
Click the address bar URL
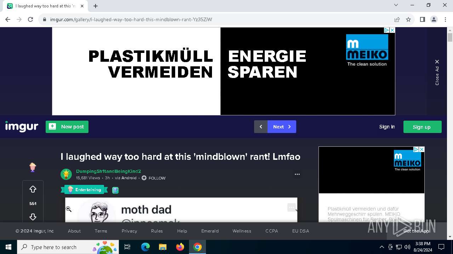[x=131, y=19]
